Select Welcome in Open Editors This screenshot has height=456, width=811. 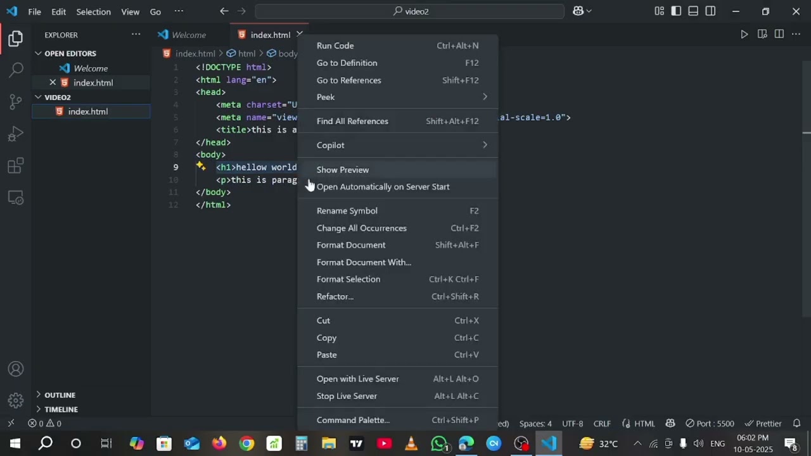(x=91, y=68)
